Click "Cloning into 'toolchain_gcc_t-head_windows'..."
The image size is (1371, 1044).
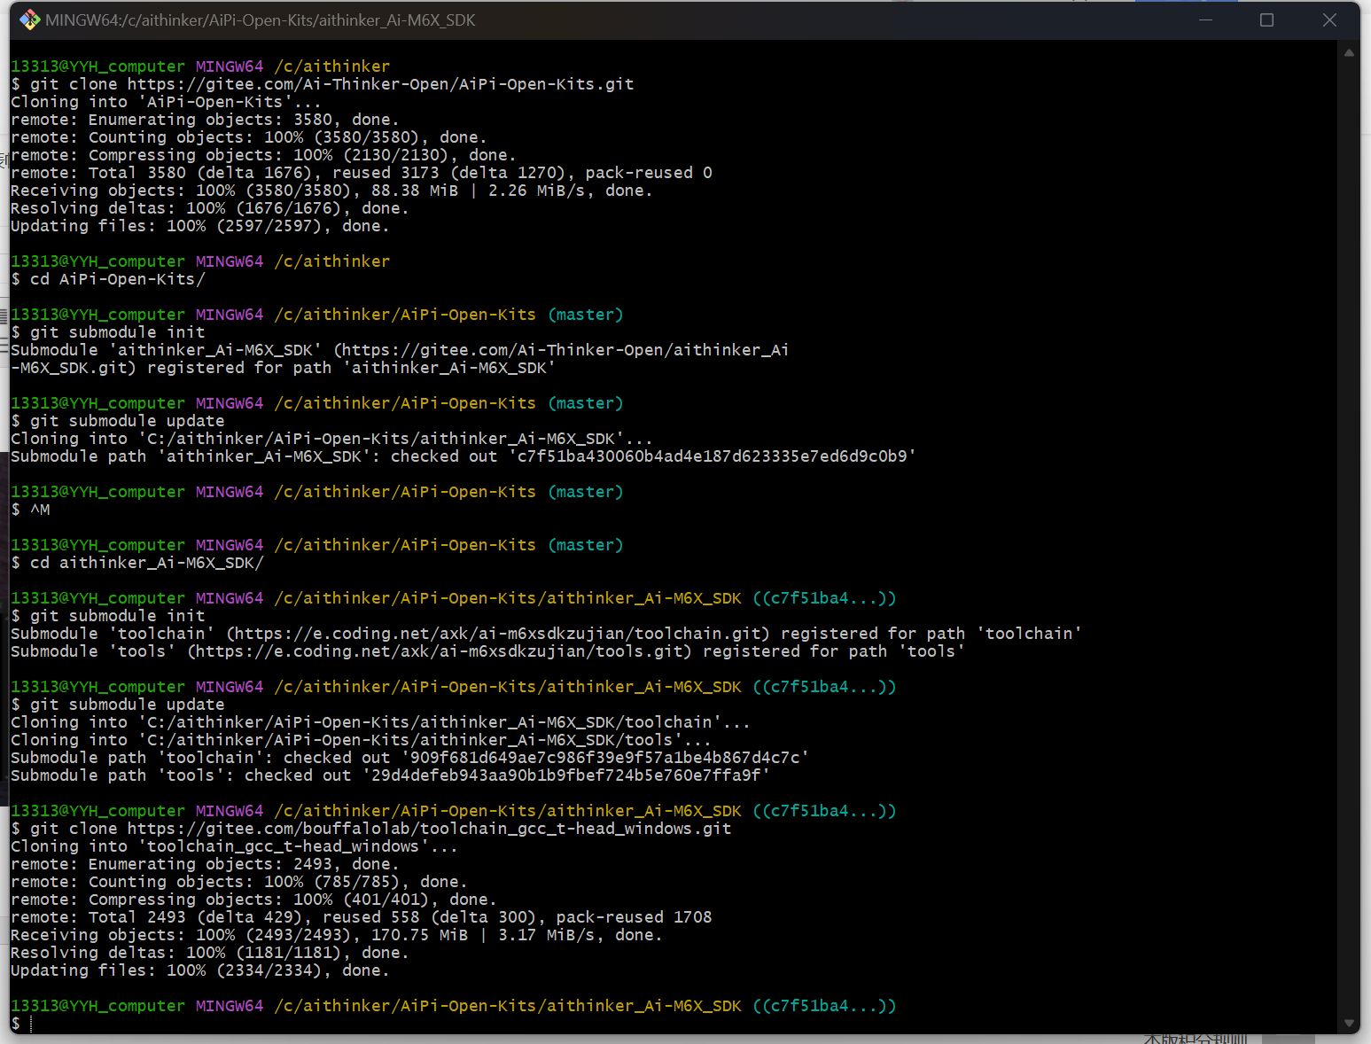point(234,846)
